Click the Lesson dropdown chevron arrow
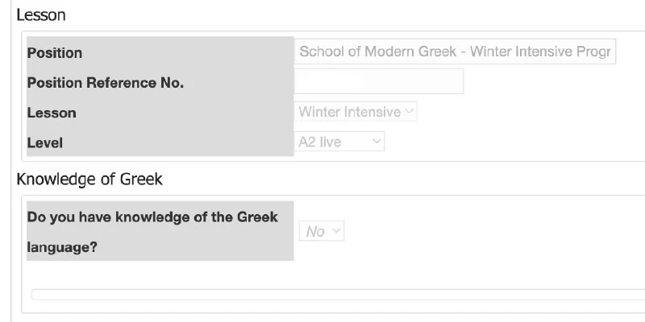This screenshot has height=322, width=645. [x=409, y=111]
